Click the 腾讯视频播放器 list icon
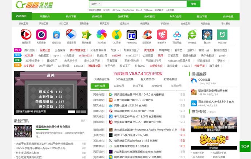The height and width of the screenshot is (159, 251). [111, 94]
